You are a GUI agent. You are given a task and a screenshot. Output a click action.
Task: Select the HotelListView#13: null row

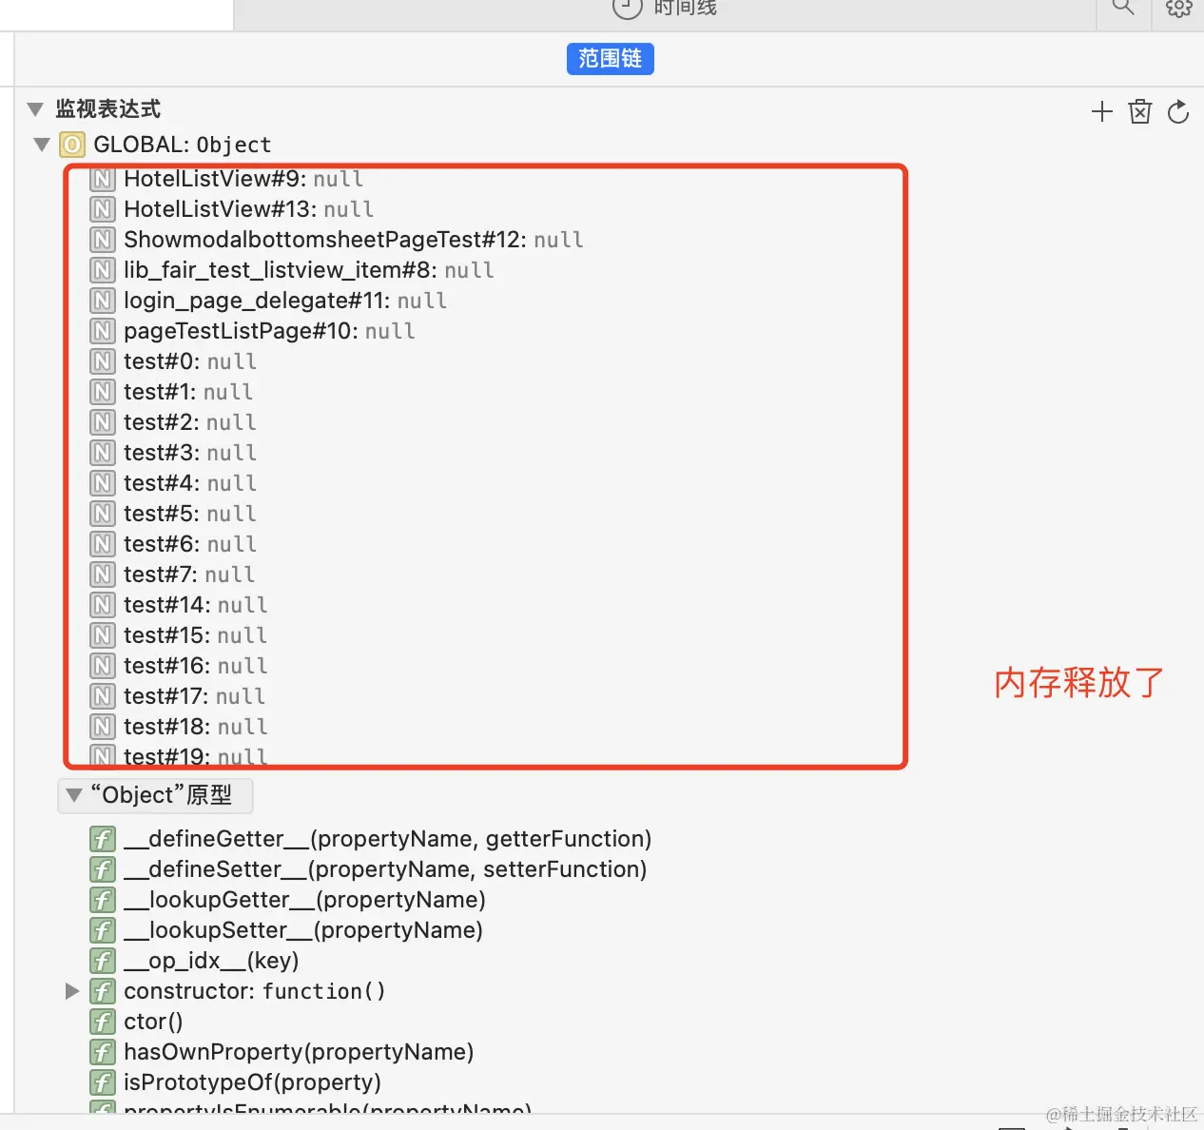pyautogui.click(x=232, y=209)
